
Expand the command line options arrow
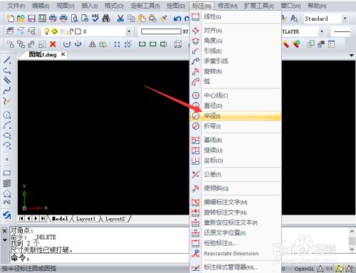coord(4,240)
